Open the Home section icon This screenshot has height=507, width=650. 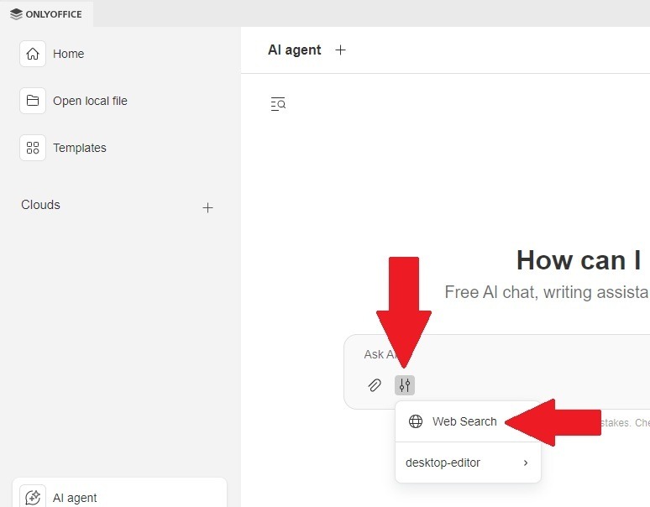pyautogui.click(x=33, y=54)
